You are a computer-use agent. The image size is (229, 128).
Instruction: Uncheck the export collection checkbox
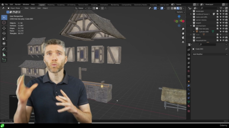(218, 23)
